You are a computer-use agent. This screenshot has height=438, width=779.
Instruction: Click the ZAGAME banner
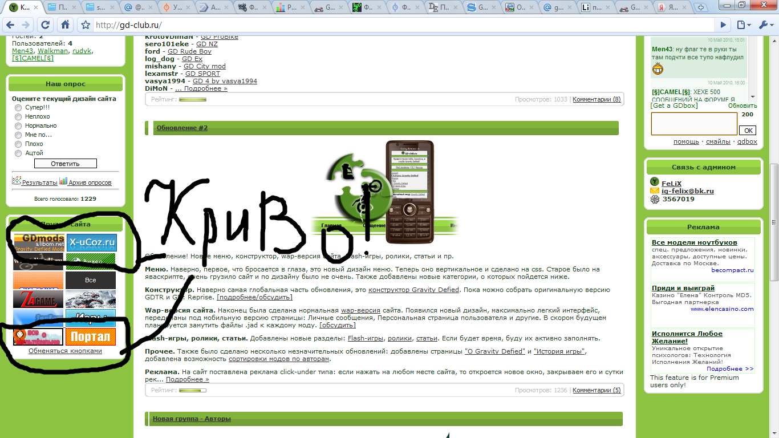click(38, 299)
